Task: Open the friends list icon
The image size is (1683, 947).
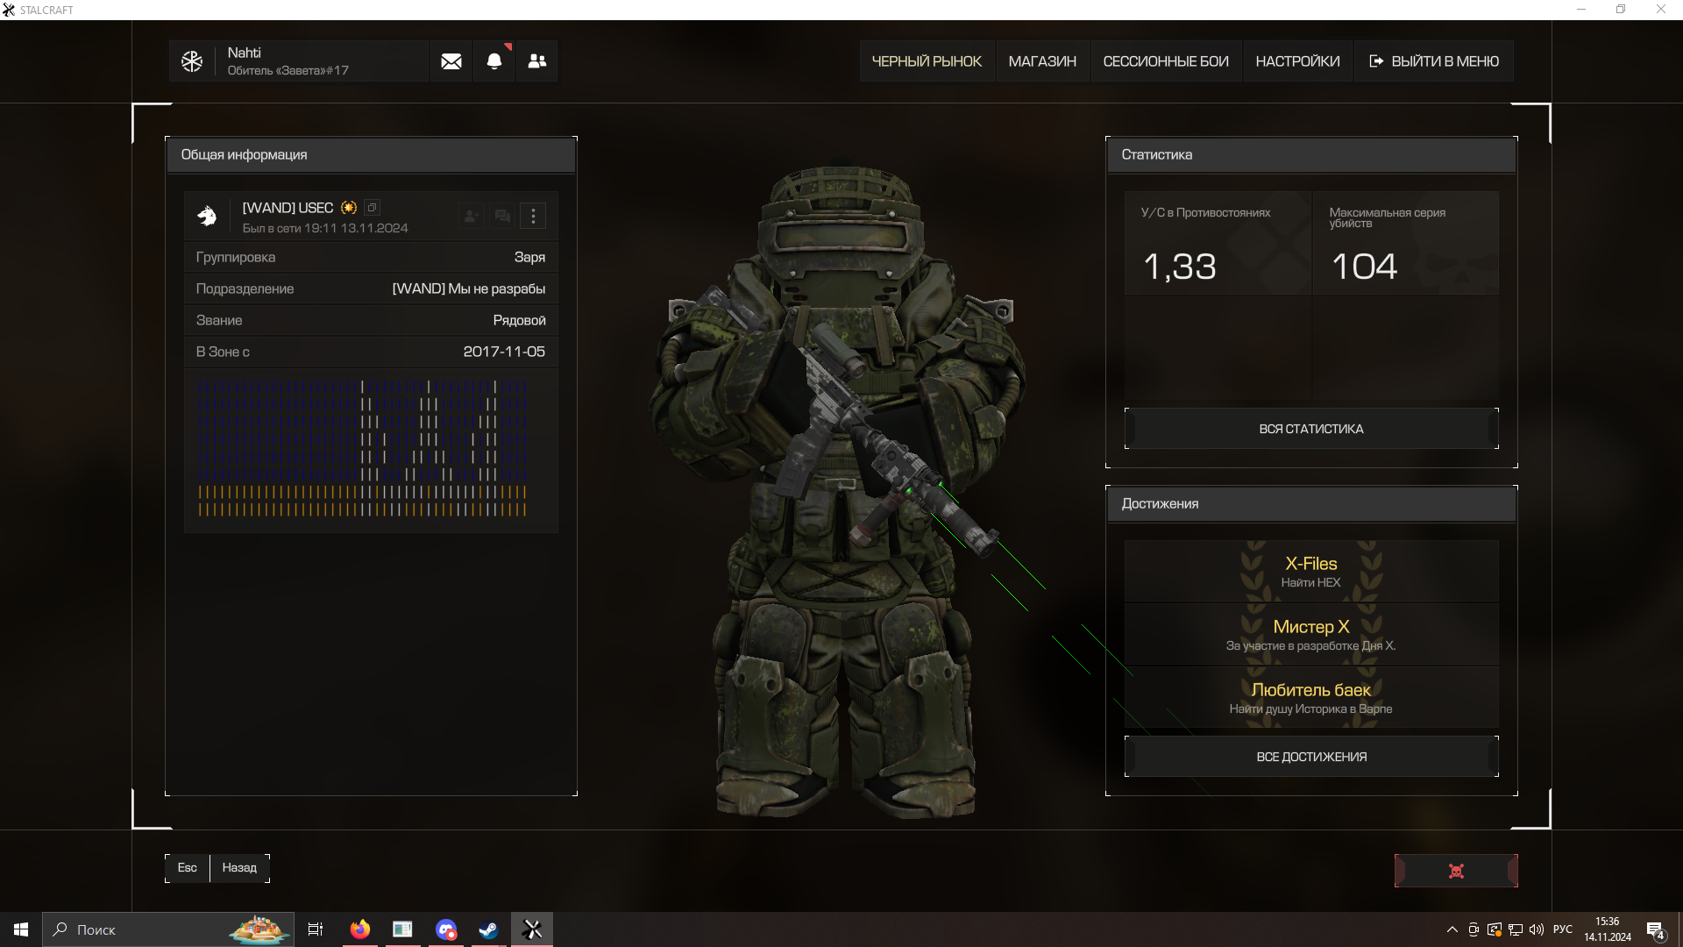Action: (537, 61)
